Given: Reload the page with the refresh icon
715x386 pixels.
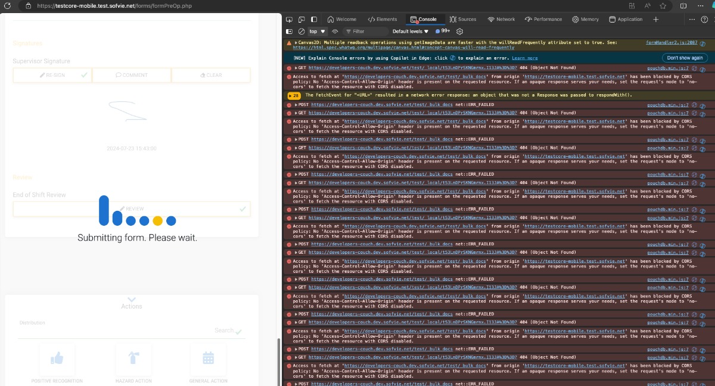Looking at the screenshot, I should coord(8,5).
